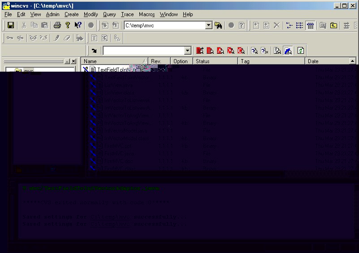Image resolution: width=359 pixels, height=253 pixels.
Task: Click the first red filter icon
Action: (200, 51)
